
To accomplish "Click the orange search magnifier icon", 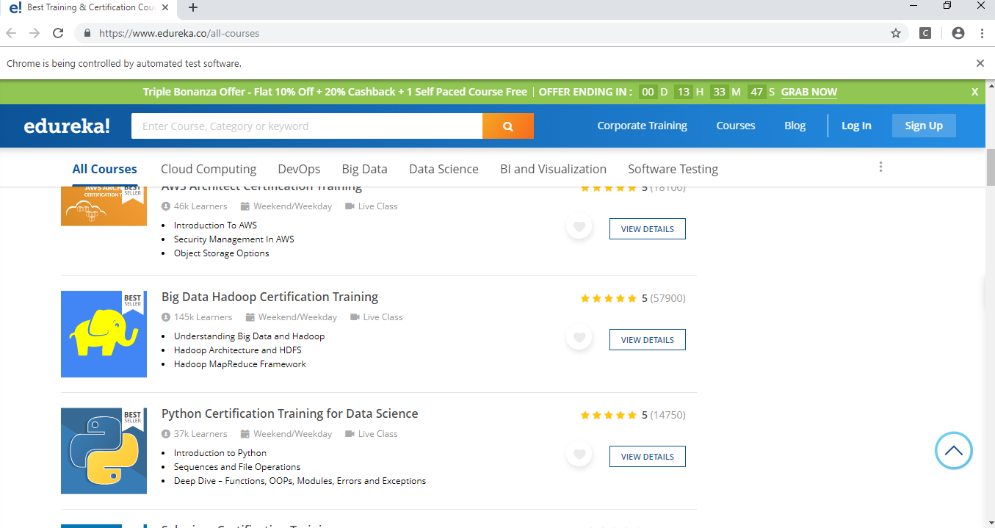I will coord(507,126).
